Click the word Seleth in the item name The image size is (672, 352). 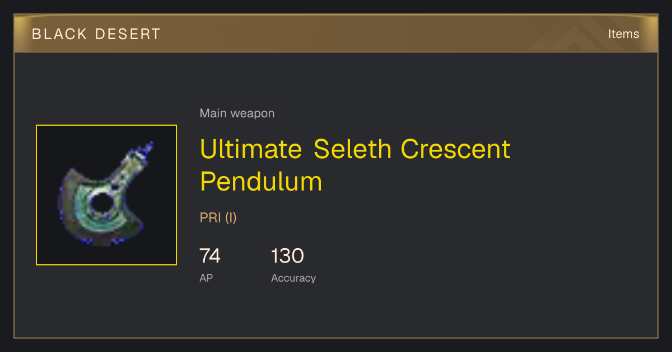point(353,149)
